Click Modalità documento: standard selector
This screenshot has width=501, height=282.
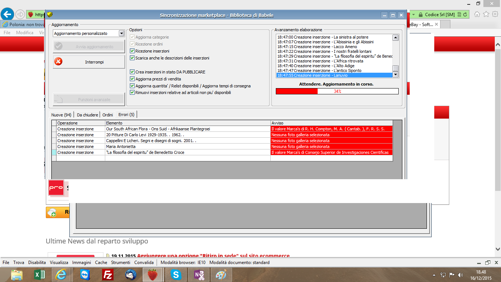(239, 263)
